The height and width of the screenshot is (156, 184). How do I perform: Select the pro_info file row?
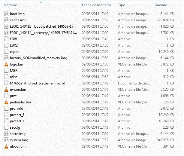(16, 109)
